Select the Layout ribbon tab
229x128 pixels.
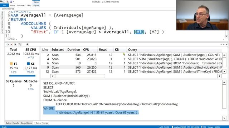(36, 5)
